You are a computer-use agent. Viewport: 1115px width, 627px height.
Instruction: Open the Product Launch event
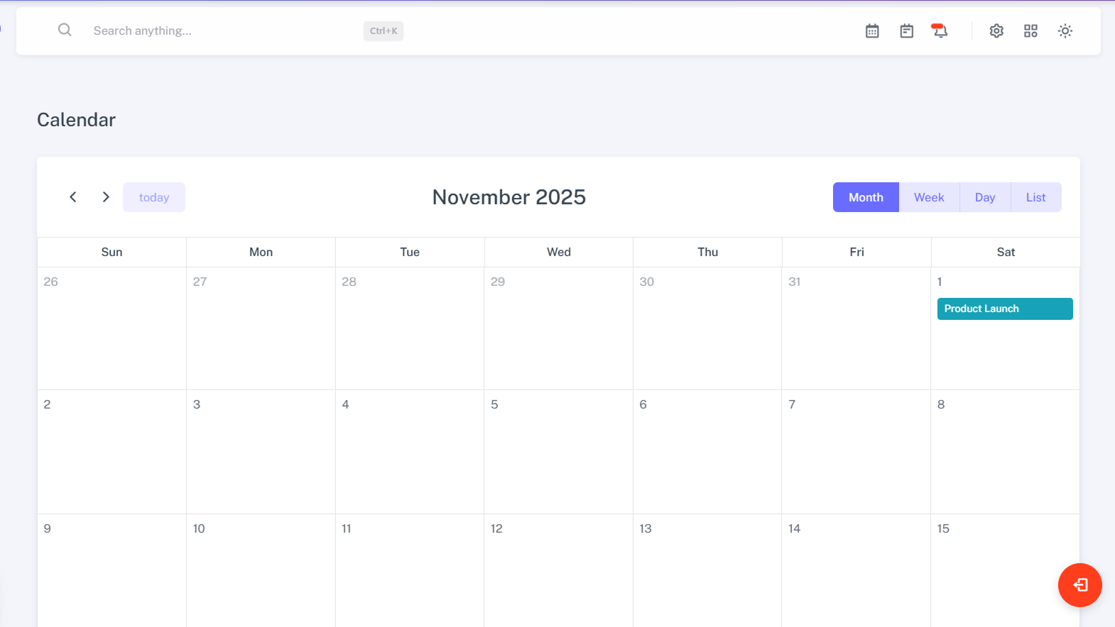pyautogui.click(x=1004, y=309)
